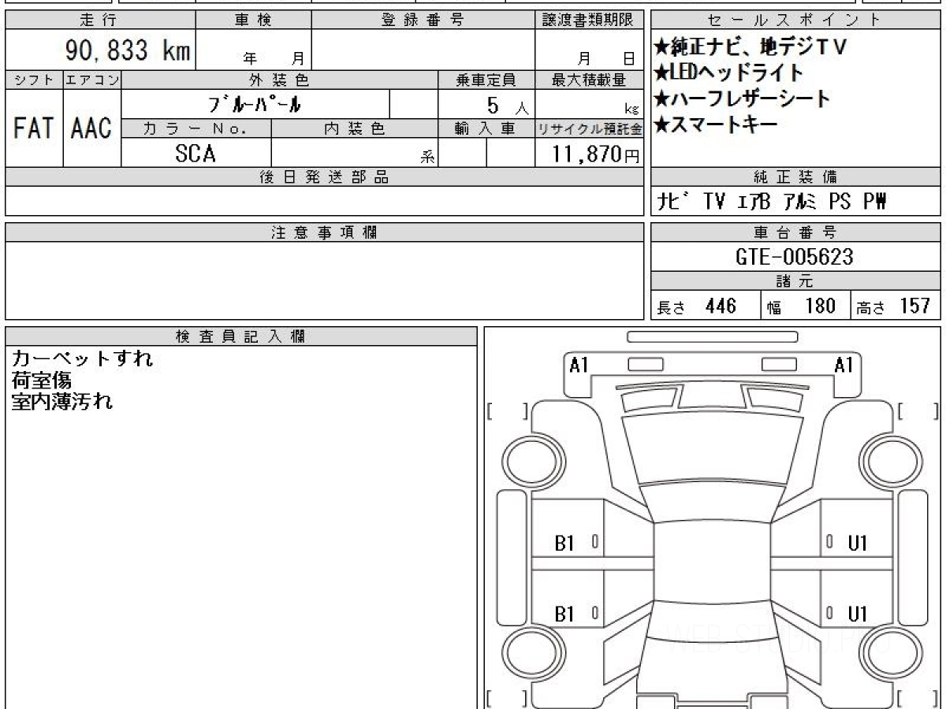Click the 譲渡書類期限 header
This screenshot has height=709, width=946.
pos(589,20)
